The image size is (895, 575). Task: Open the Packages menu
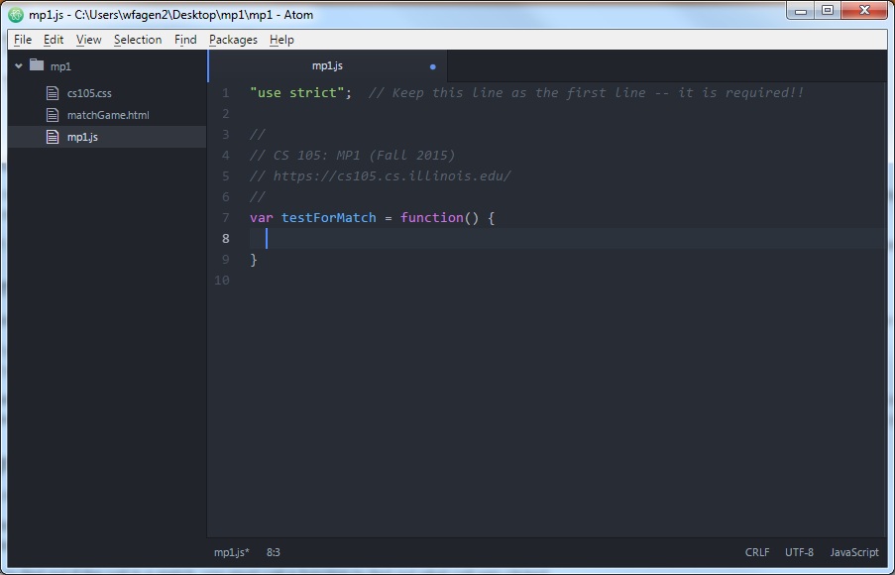[x=233, y=40]
